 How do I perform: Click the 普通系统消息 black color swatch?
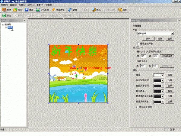click(x=157, y=102)
